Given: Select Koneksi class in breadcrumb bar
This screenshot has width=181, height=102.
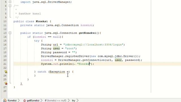Looking at the screenshot, I should [x=12, y=100].
